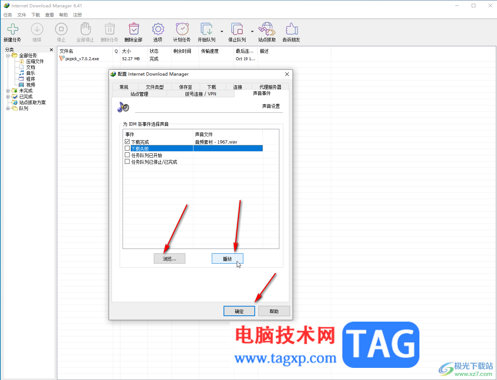The image size is (497, 380).
Task: Select the 未完成 category label
Action: 26,91
